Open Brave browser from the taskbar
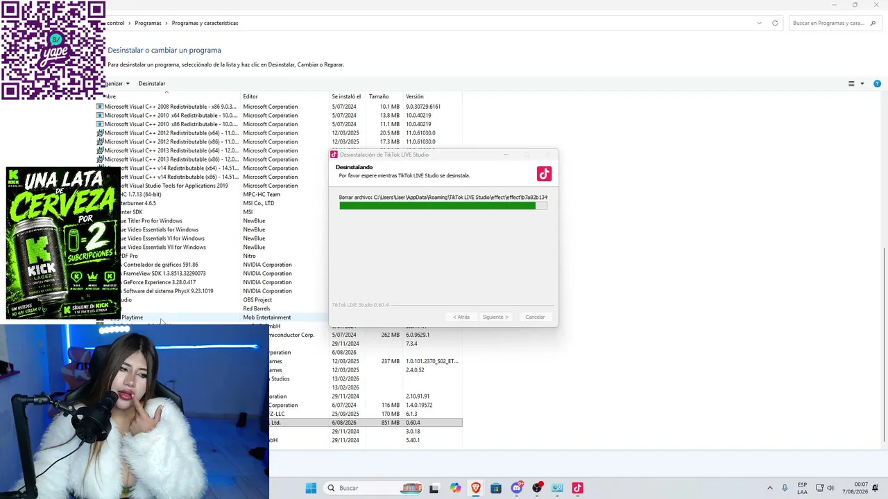 tap(475, 488)
